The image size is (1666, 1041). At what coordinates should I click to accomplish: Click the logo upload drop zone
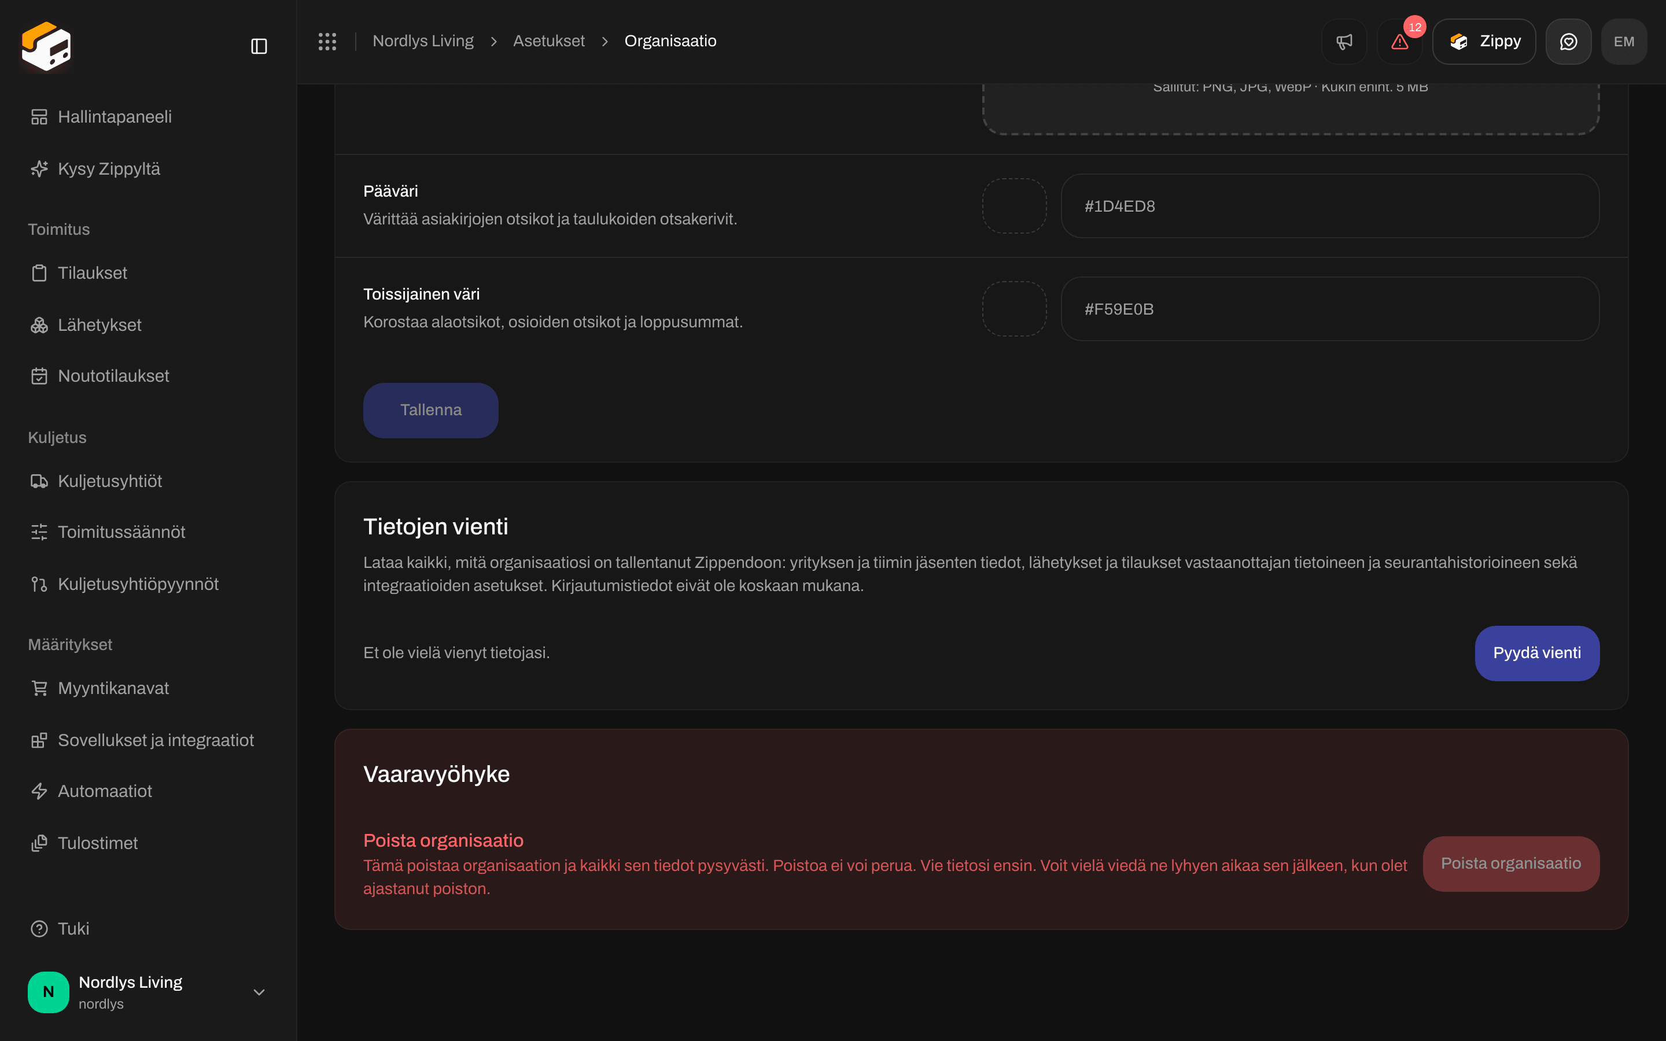(x=1291, y=109)
